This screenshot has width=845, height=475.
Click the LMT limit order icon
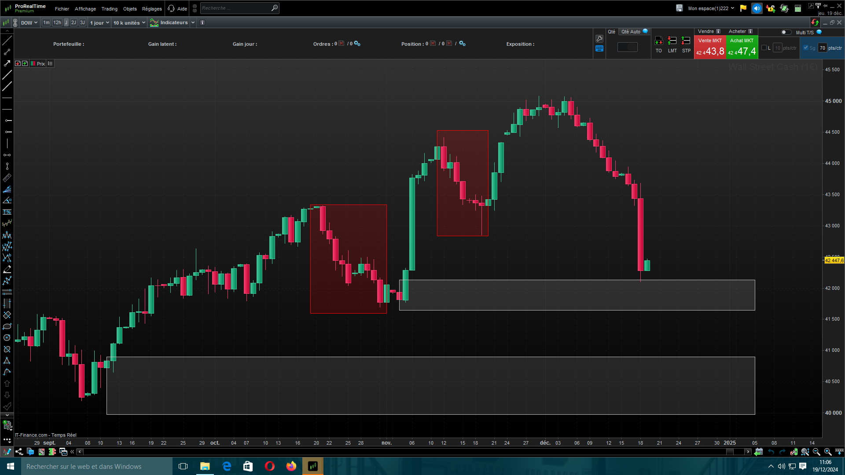coord(672,41)
